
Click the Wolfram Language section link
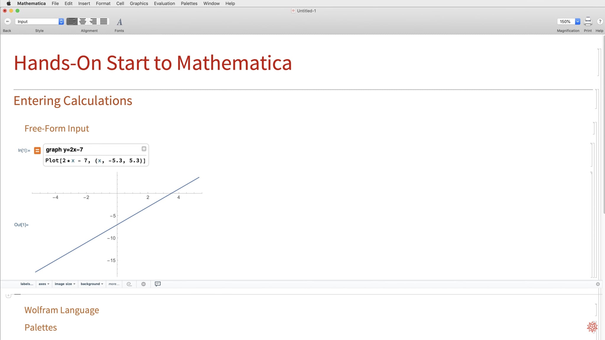61,310
